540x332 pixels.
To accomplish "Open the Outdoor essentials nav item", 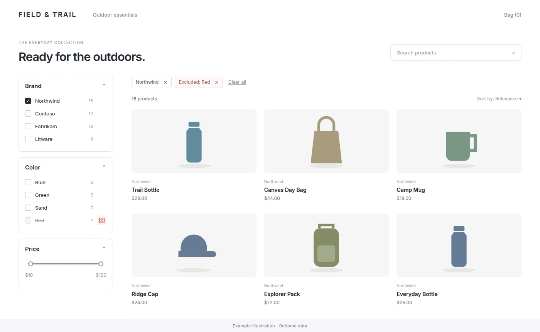I will (x=115, y=15).
